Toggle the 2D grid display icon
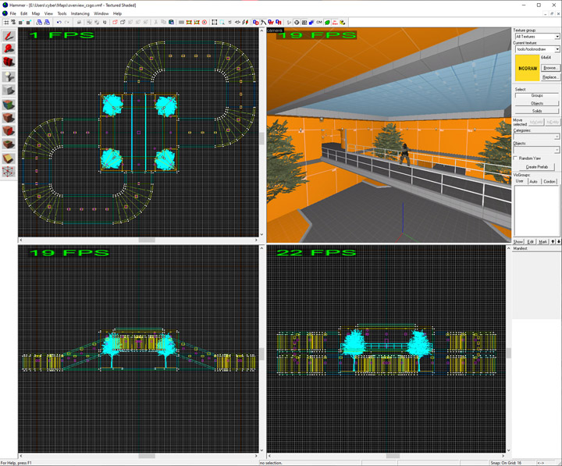The height and width of the screenshot is (466, 562). pos(6,22)
